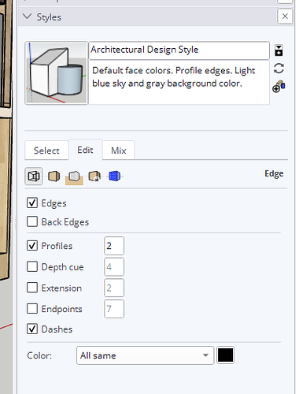Click the Profiles width input field
Image resolution: width=299 pixels, height=394 pixels.
114,246
